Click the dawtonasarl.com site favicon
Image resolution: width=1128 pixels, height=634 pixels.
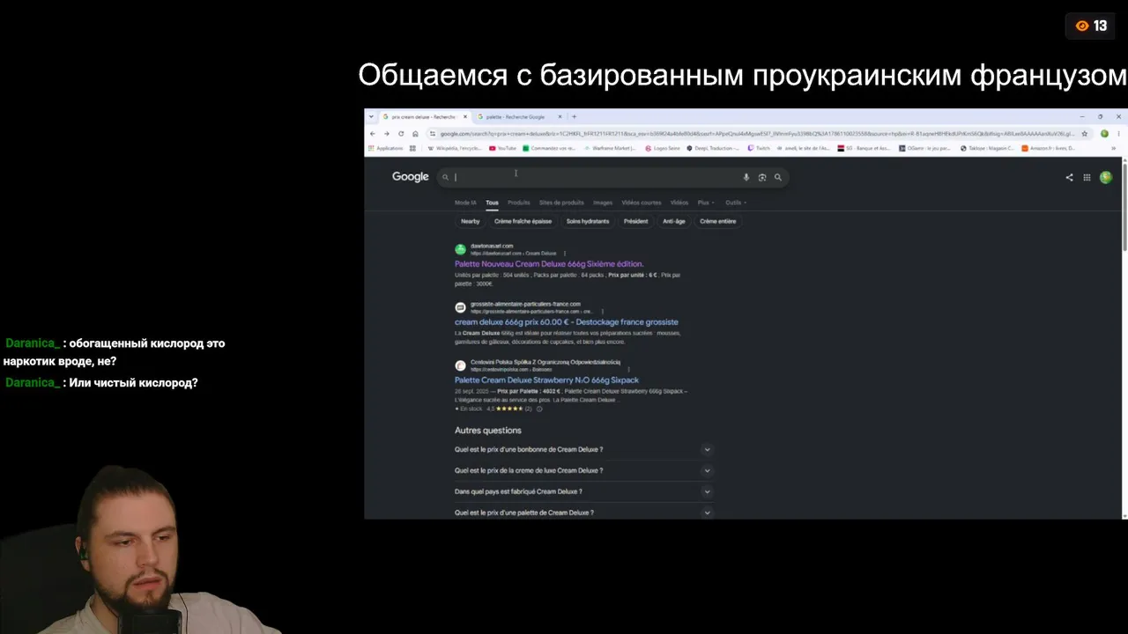pyautogui.click(x=460, y=249)
